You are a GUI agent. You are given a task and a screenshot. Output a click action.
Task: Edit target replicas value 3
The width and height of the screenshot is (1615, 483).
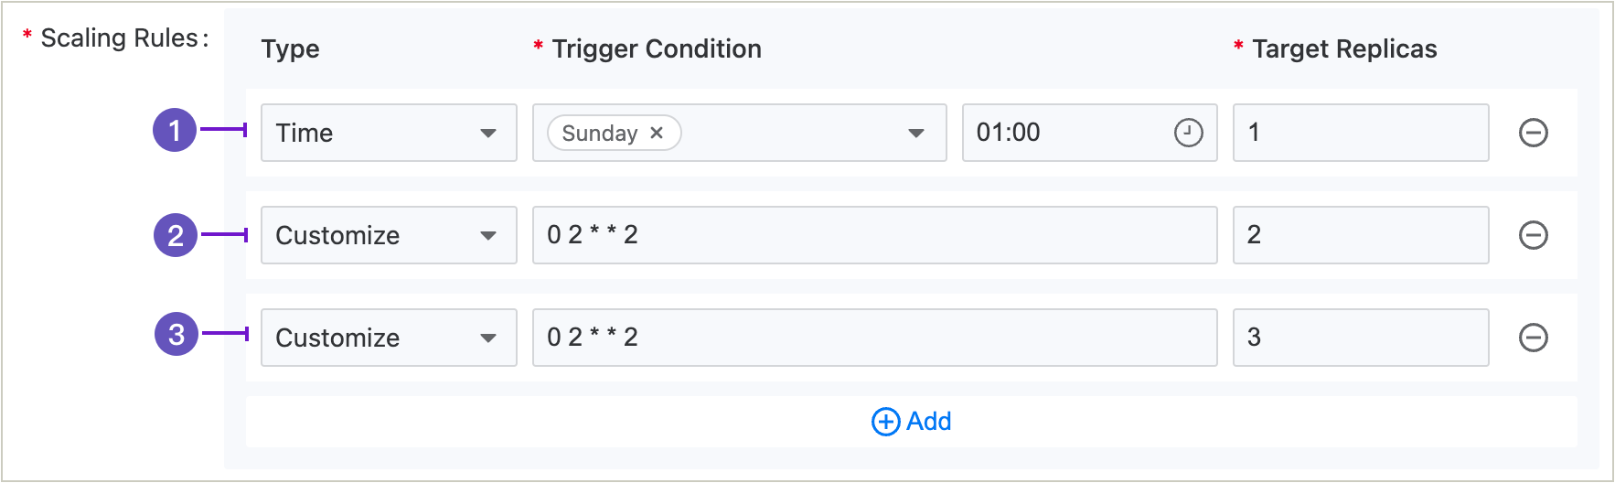(1360, 338)
